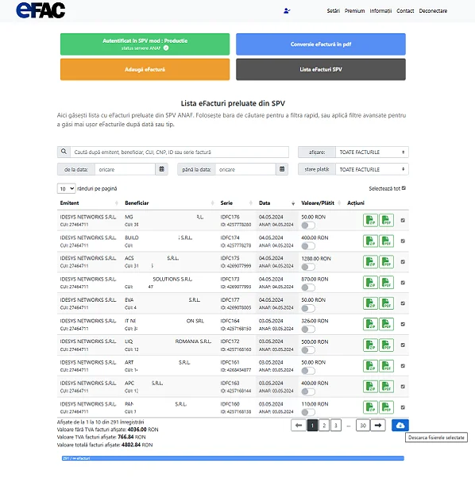Download ZIP for invoice IDFC174
This screenshot has height=486, width=475.
click(x=370, y=241)
